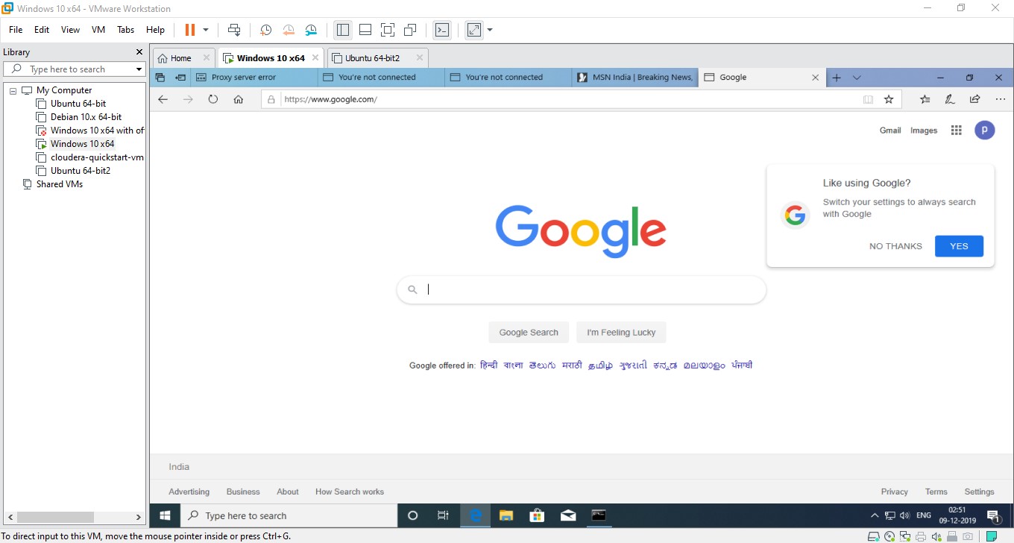Enter Unity mode for the virtual machine
The image size is (1014, 543).
click(409, 30)
